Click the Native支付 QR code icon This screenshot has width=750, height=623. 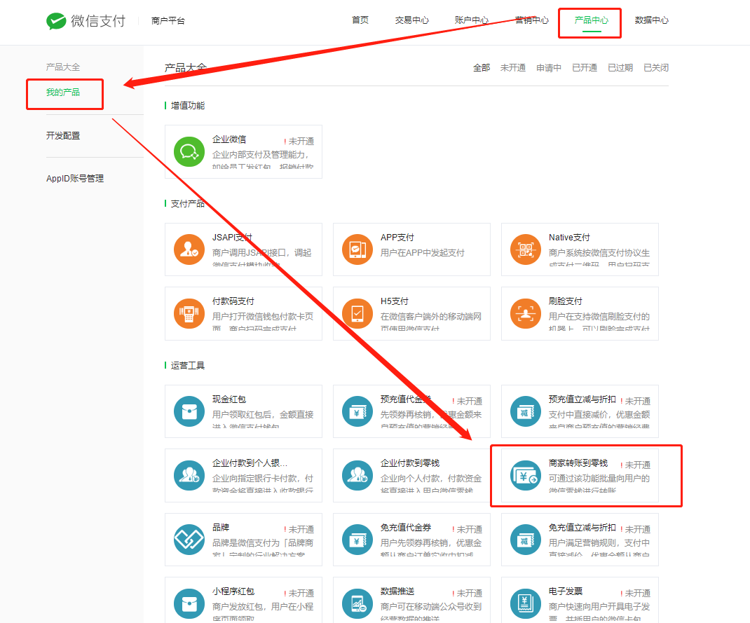coord(525,249)
